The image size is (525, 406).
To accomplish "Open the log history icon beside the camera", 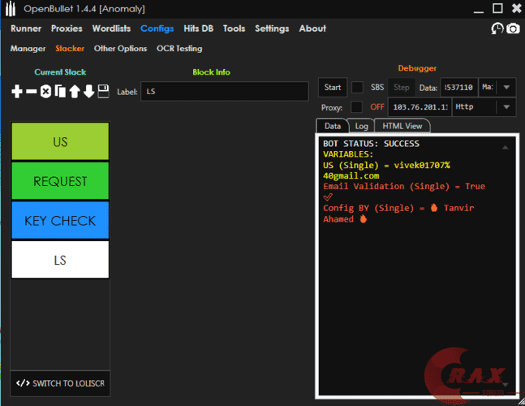I will 497,28.
